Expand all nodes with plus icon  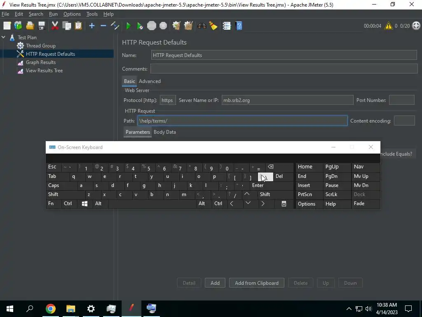coord(92,26)
